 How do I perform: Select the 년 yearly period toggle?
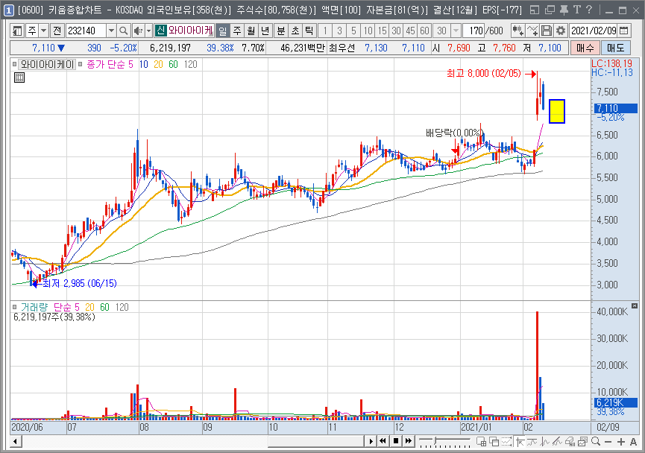pos(265,31)
